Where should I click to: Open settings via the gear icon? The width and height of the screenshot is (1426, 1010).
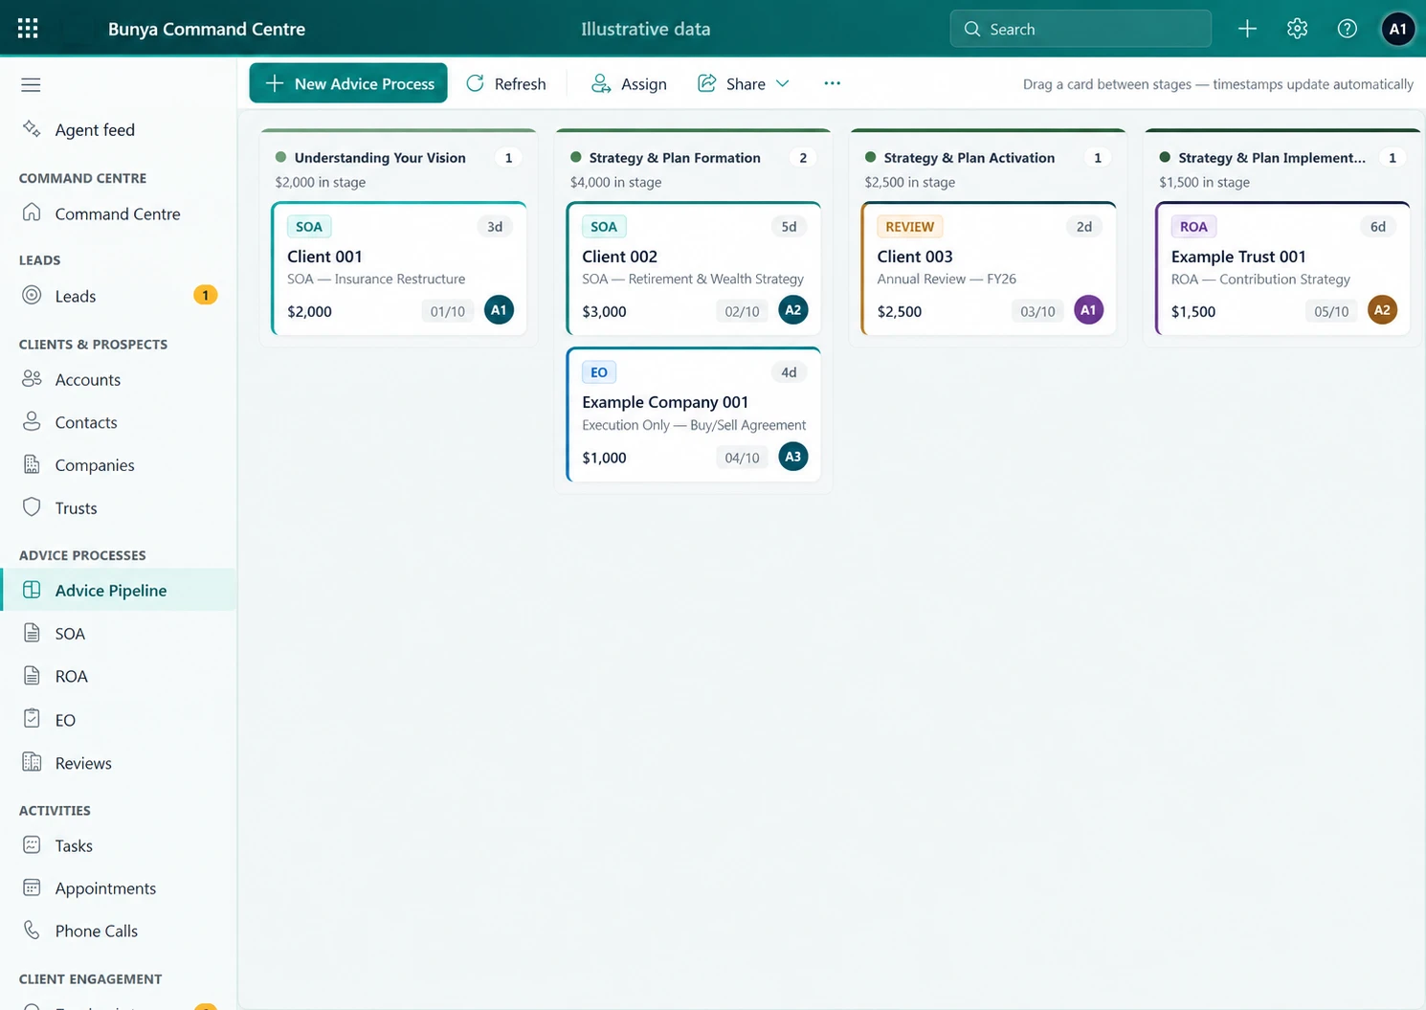point(1297,29)
